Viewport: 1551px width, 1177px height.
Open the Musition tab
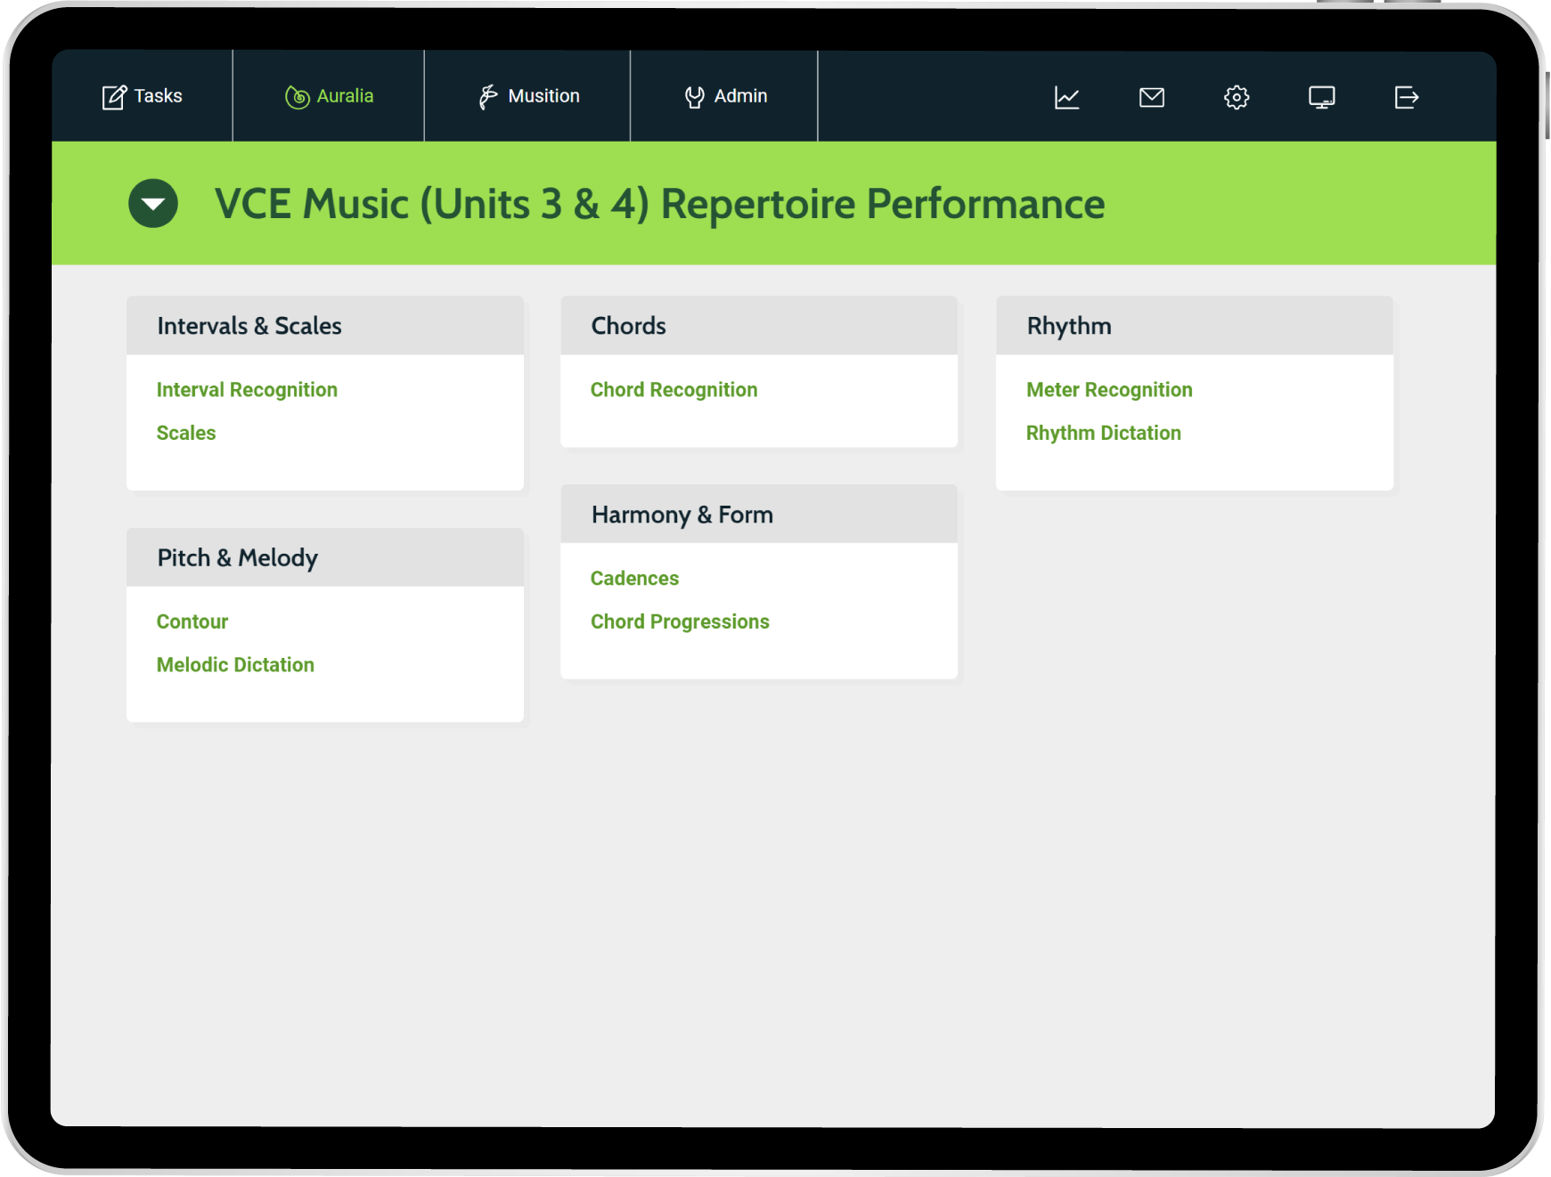528,96
